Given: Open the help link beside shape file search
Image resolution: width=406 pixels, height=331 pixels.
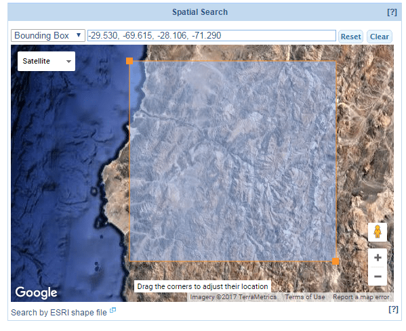Looking at the screenshot, I should (393, 309).
